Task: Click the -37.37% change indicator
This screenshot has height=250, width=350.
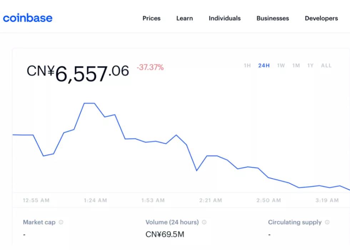Action: coord(150,67)
